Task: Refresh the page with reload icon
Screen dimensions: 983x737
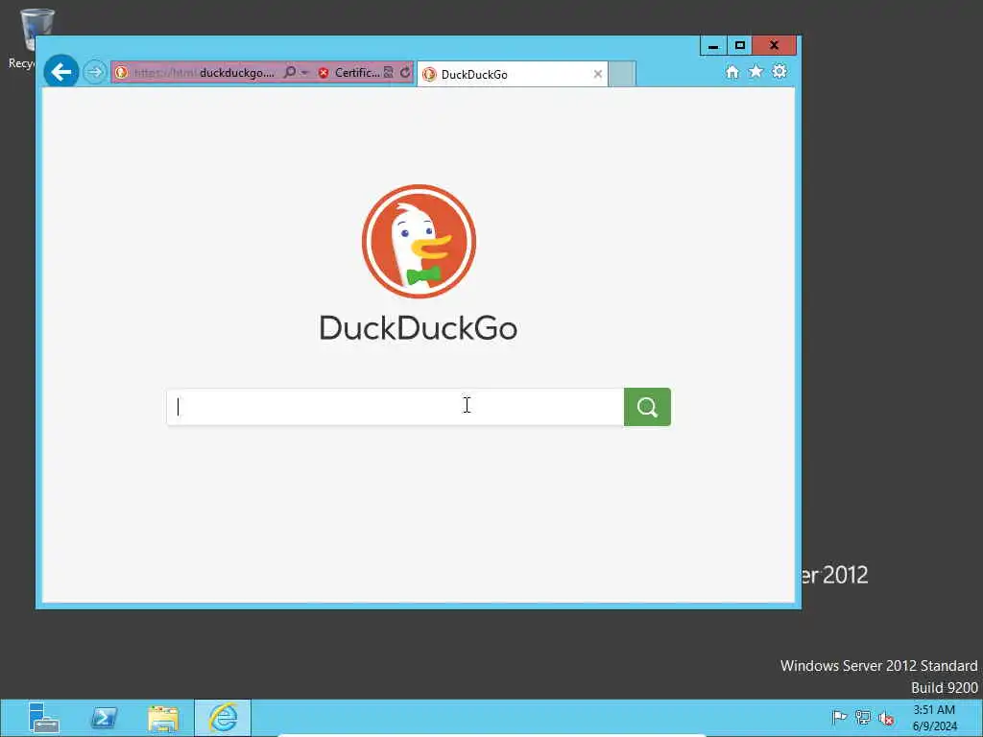Action: click(405, 73)
